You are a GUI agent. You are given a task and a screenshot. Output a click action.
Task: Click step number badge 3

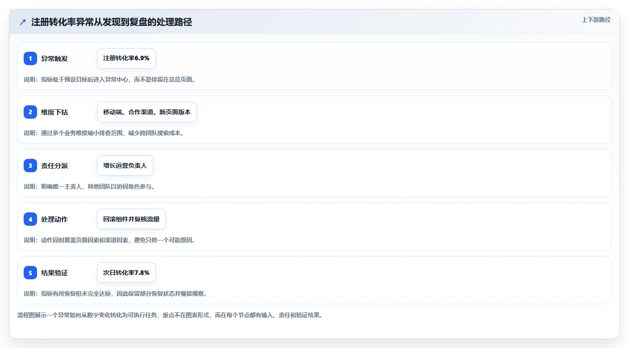click(x=30, y=166)
